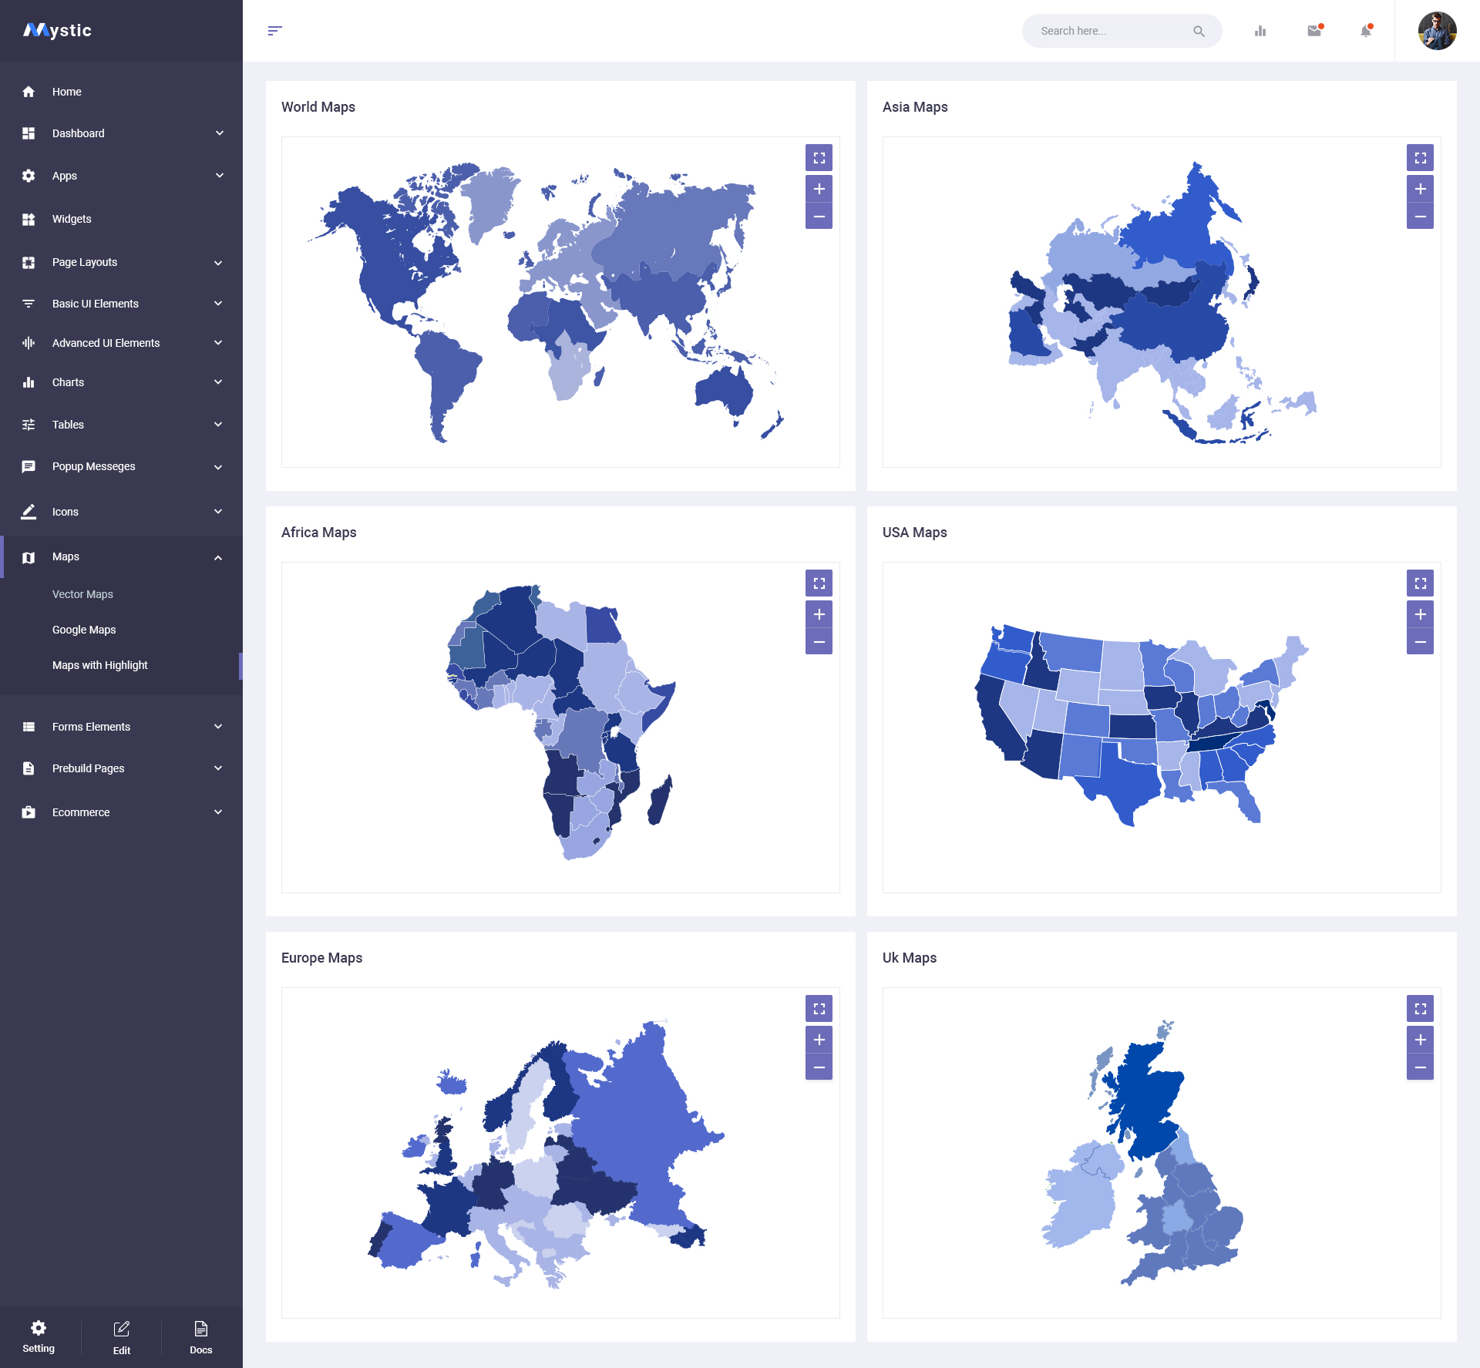Open Vector Maps submenu item
This screenshot has width=1480, height=1368.
tap(82, 594)
